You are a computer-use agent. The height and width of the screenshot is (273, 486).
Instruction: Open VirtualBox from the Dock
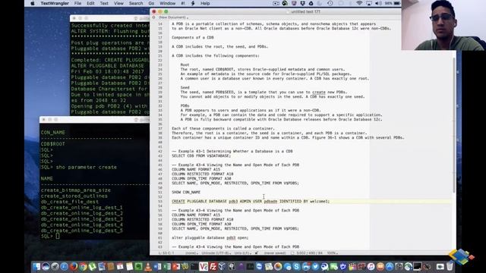(x=222, y=266)
